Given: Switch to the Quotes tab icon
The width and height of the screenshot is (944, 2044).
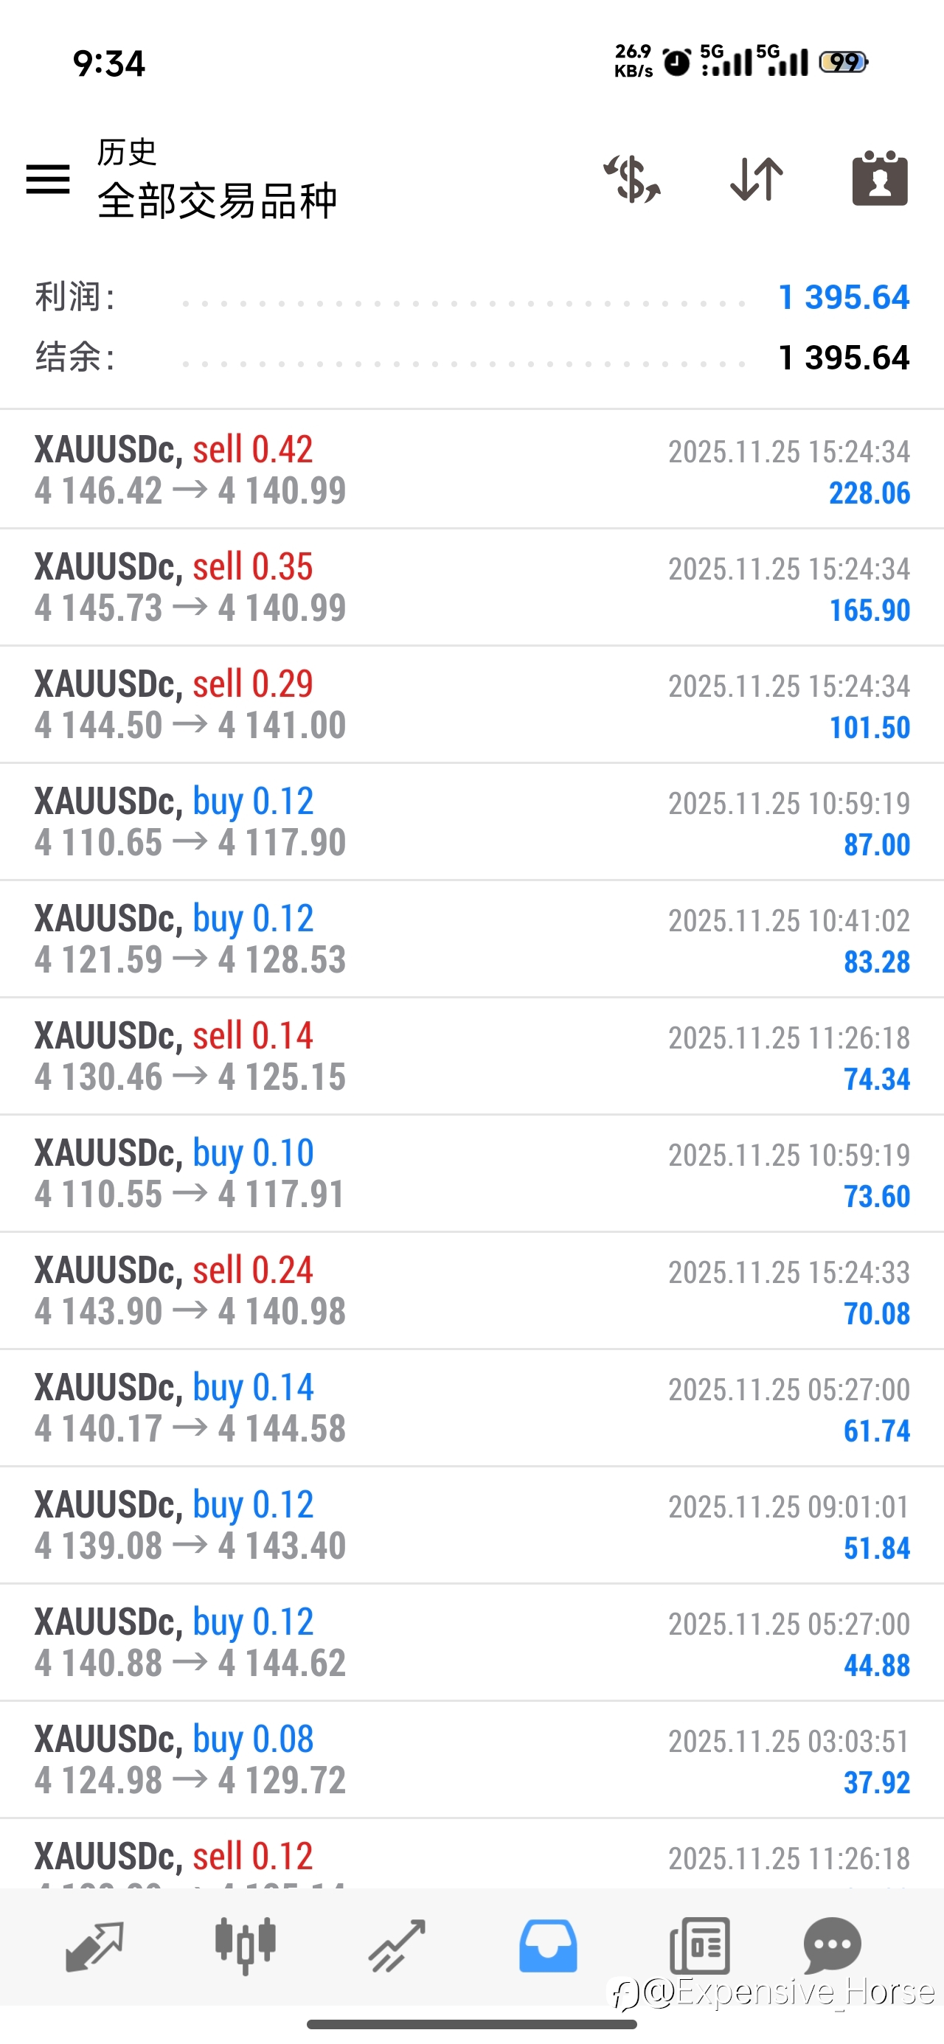Looking at the screenshot, I should pos(94,1946).
